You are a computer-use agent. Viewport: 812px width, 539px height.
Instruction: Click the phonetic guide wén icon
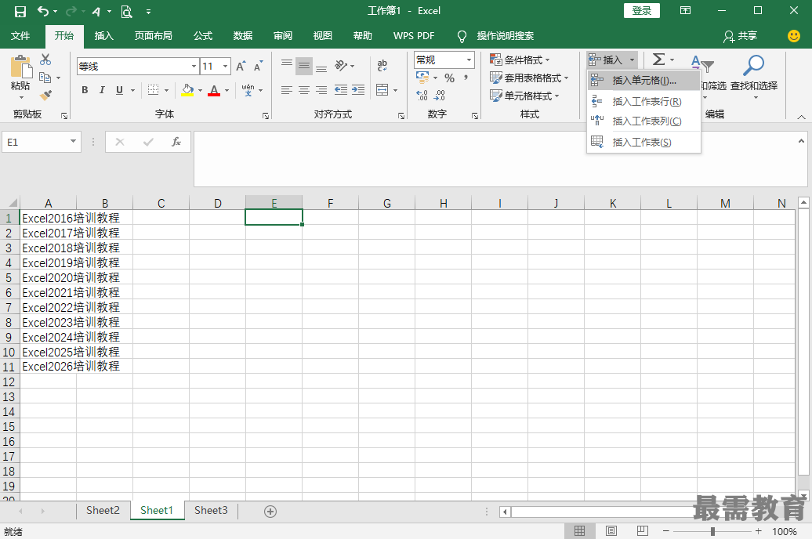tap(248, 90)
